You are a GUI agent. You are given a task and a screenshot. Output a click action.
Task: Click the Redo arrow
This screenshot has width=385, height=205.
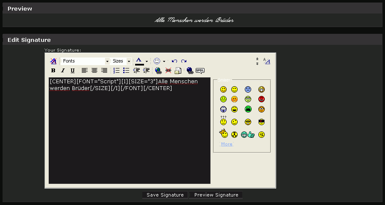pyautogui.click(x=184, y=61)
